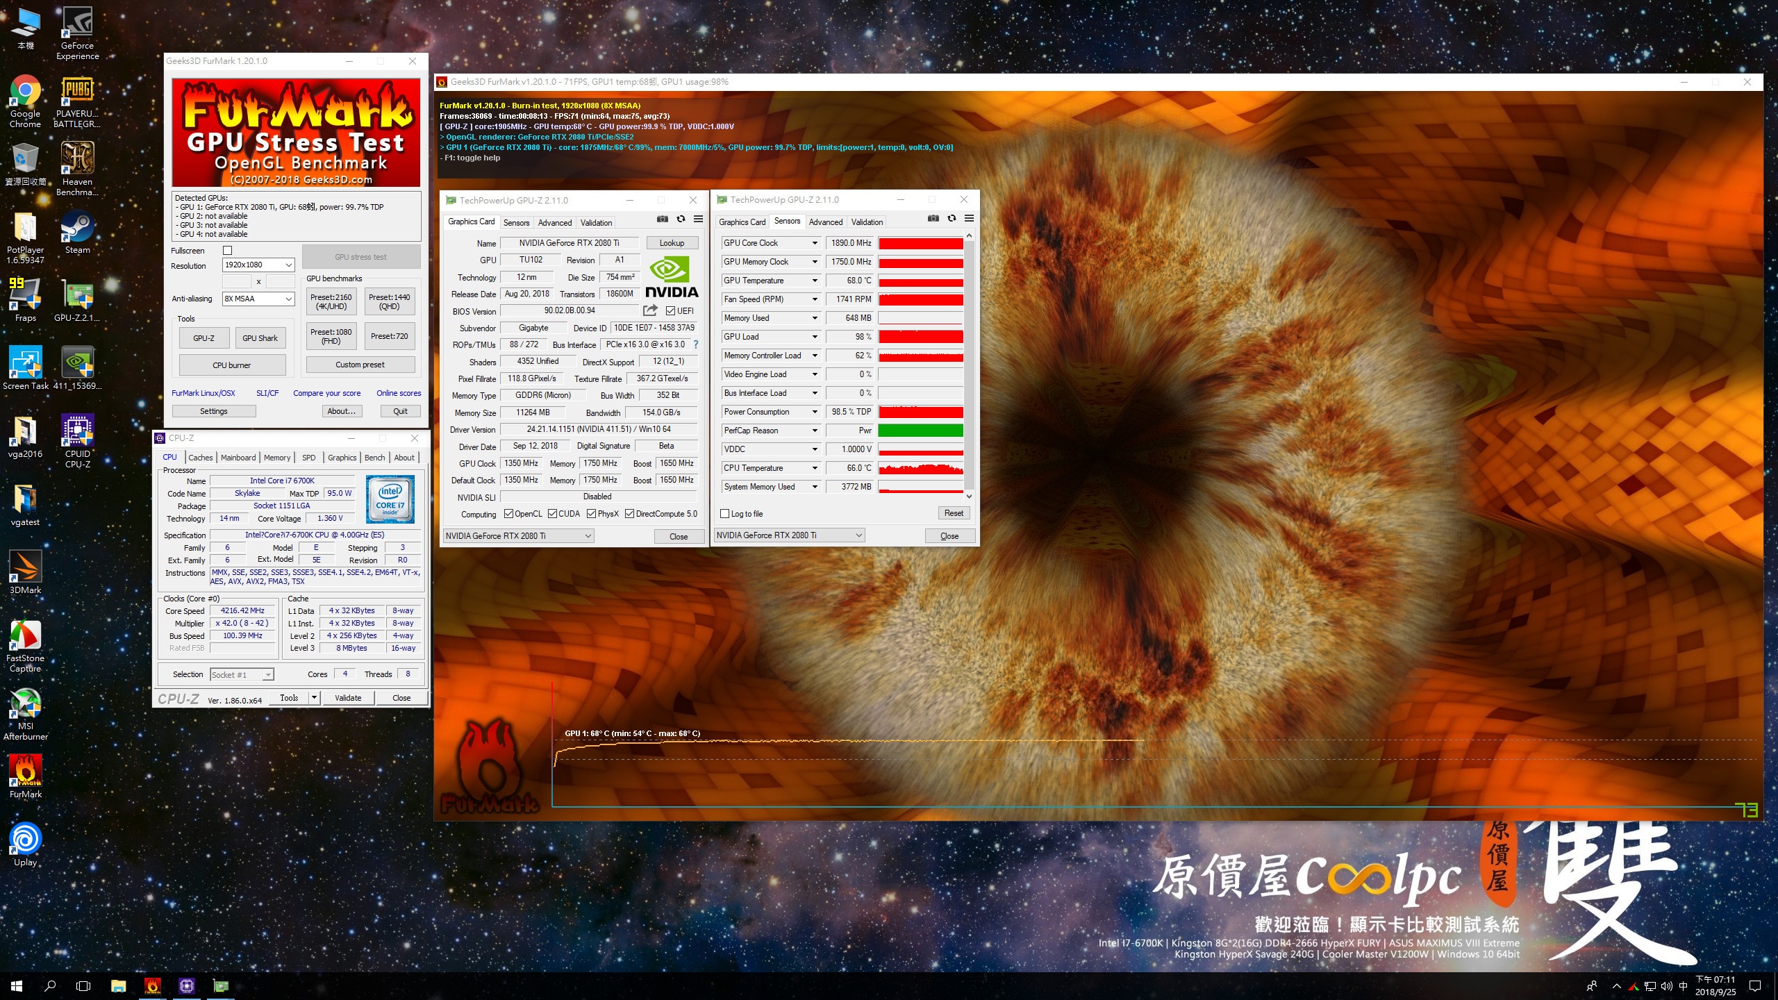
Task: Open the Compare your score link
Action: click(326, 393)
